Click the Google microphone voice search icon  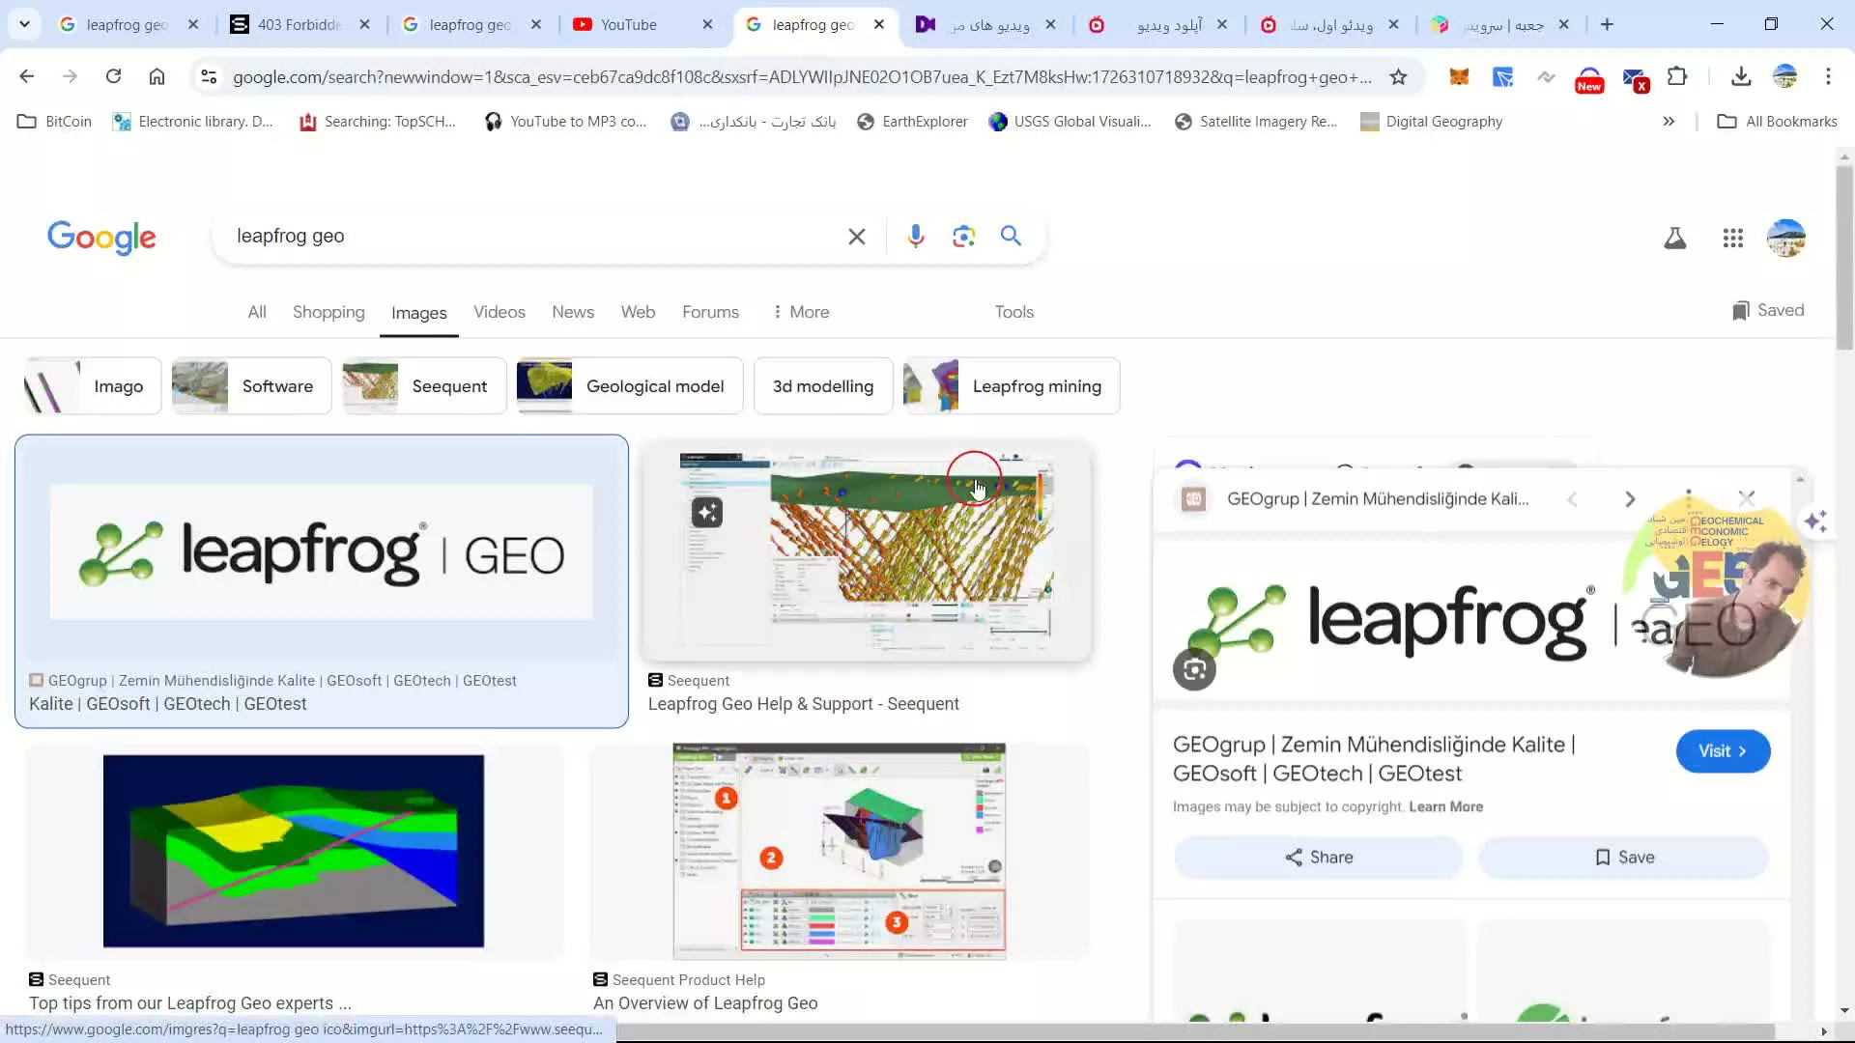917,236
